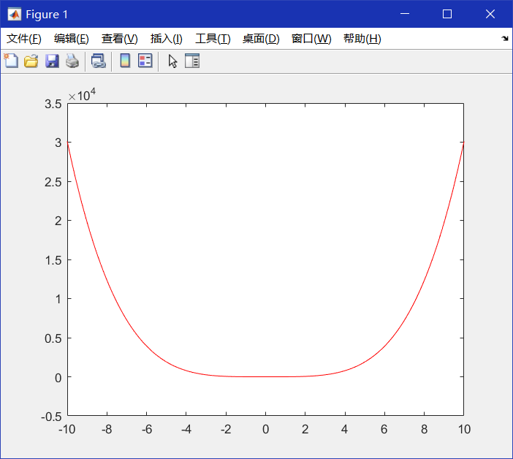513x459 pixels.
Task: Insert a colorbar using toolbar icon
Action: pyautogui.click(x=125, y=61)
